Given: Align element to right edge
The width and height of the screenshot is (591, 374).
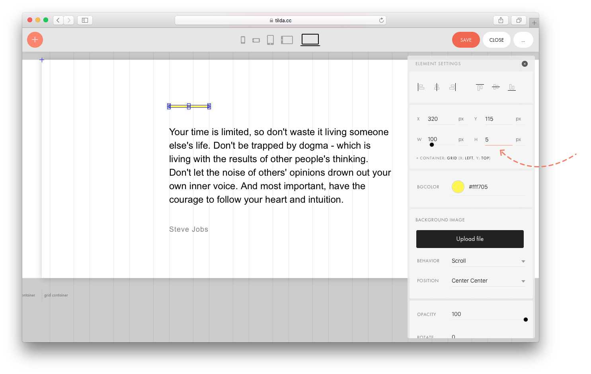Looking at the screenshot, I should 453,87.
